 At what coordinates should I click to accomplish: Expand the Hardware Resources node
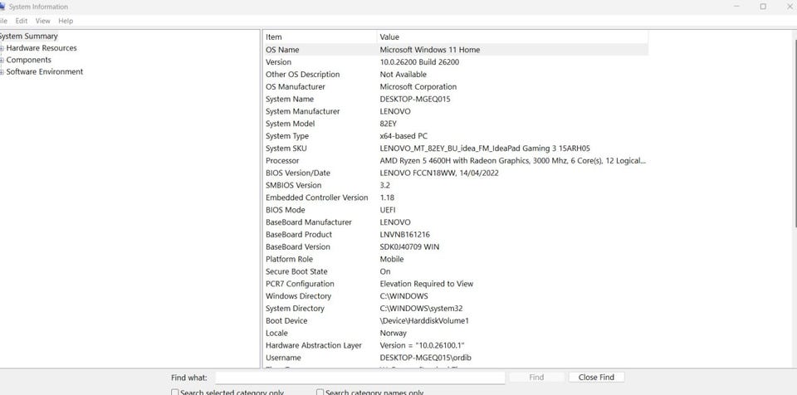click(x=2, y=48)
